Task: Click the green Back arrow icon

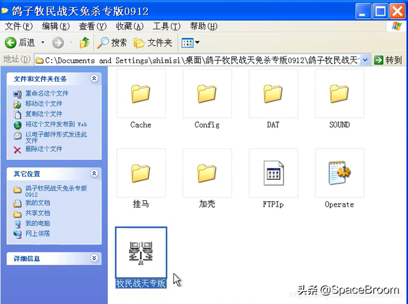Action: pyautogui.click(x=11, y=43)
